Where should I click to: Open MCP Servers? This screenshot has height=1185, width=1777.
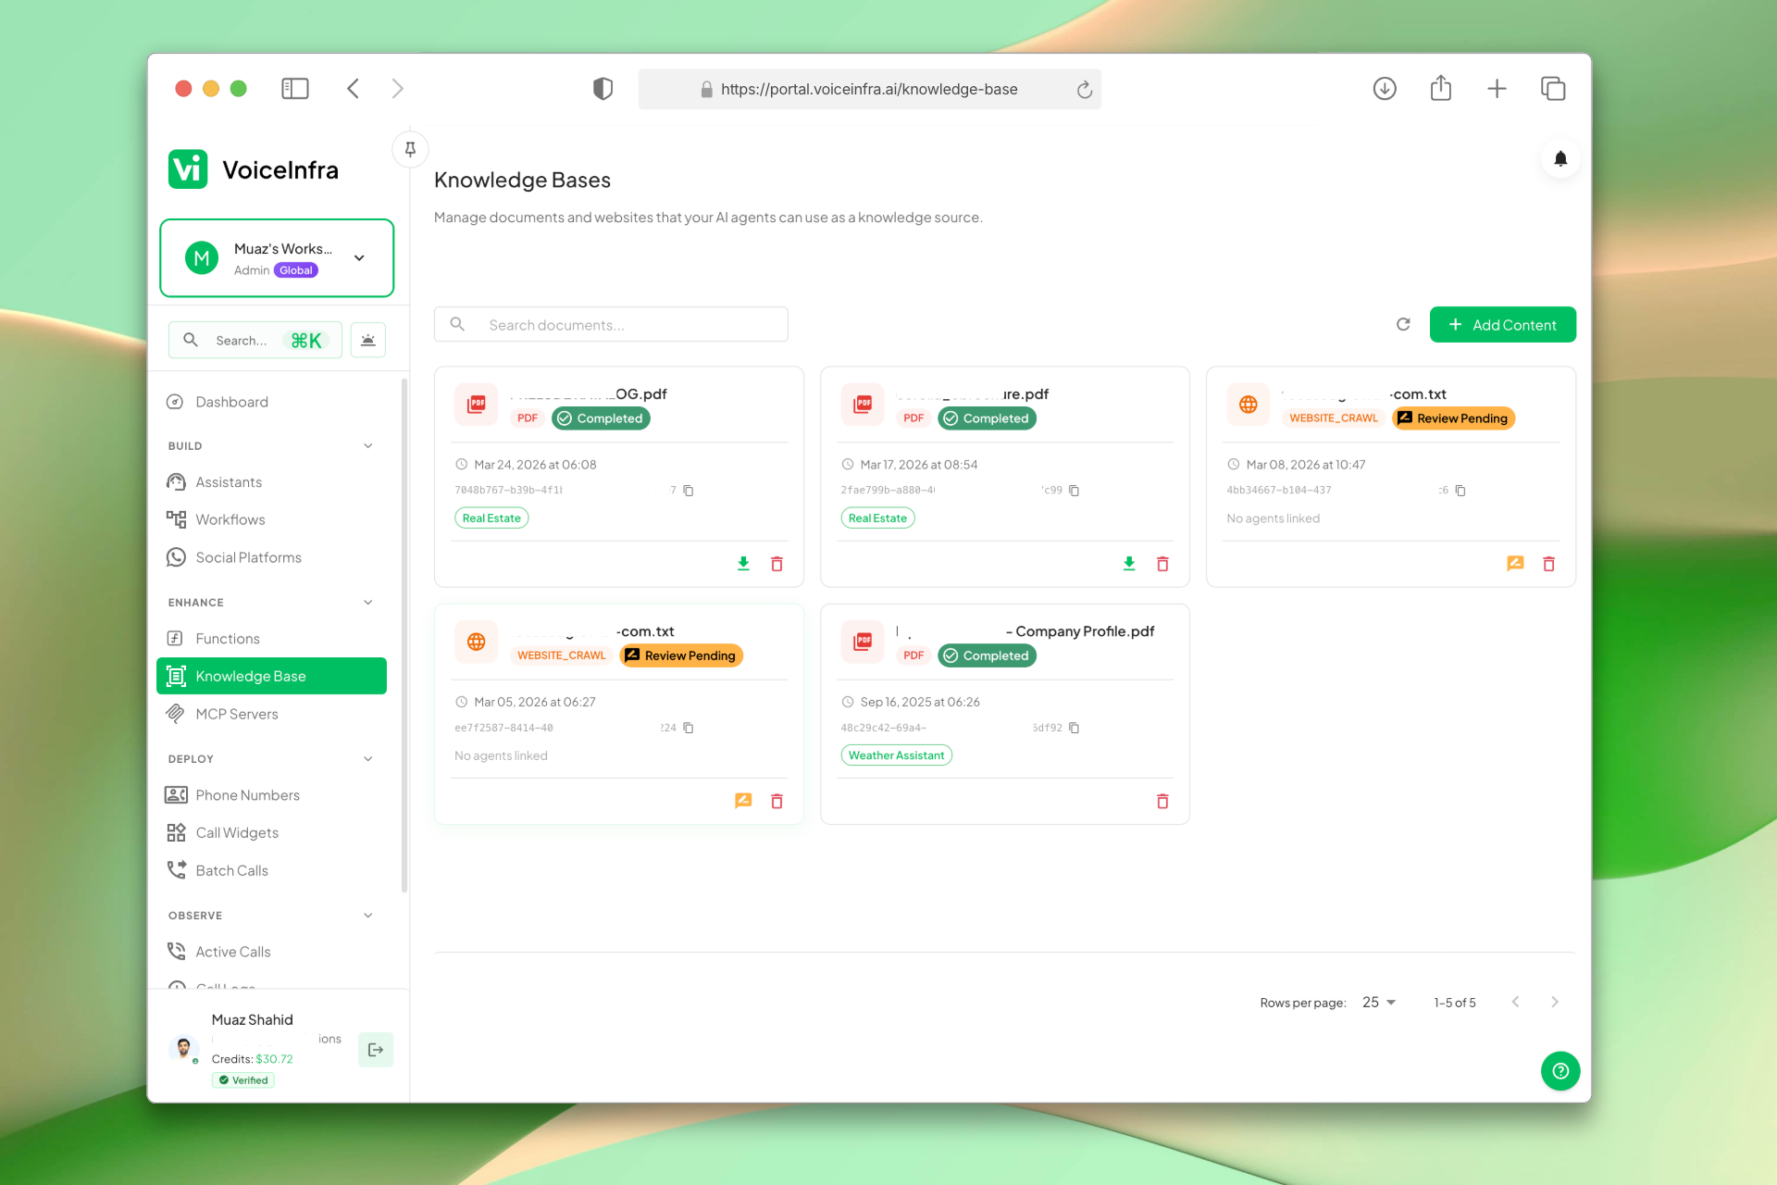(272, 714)
